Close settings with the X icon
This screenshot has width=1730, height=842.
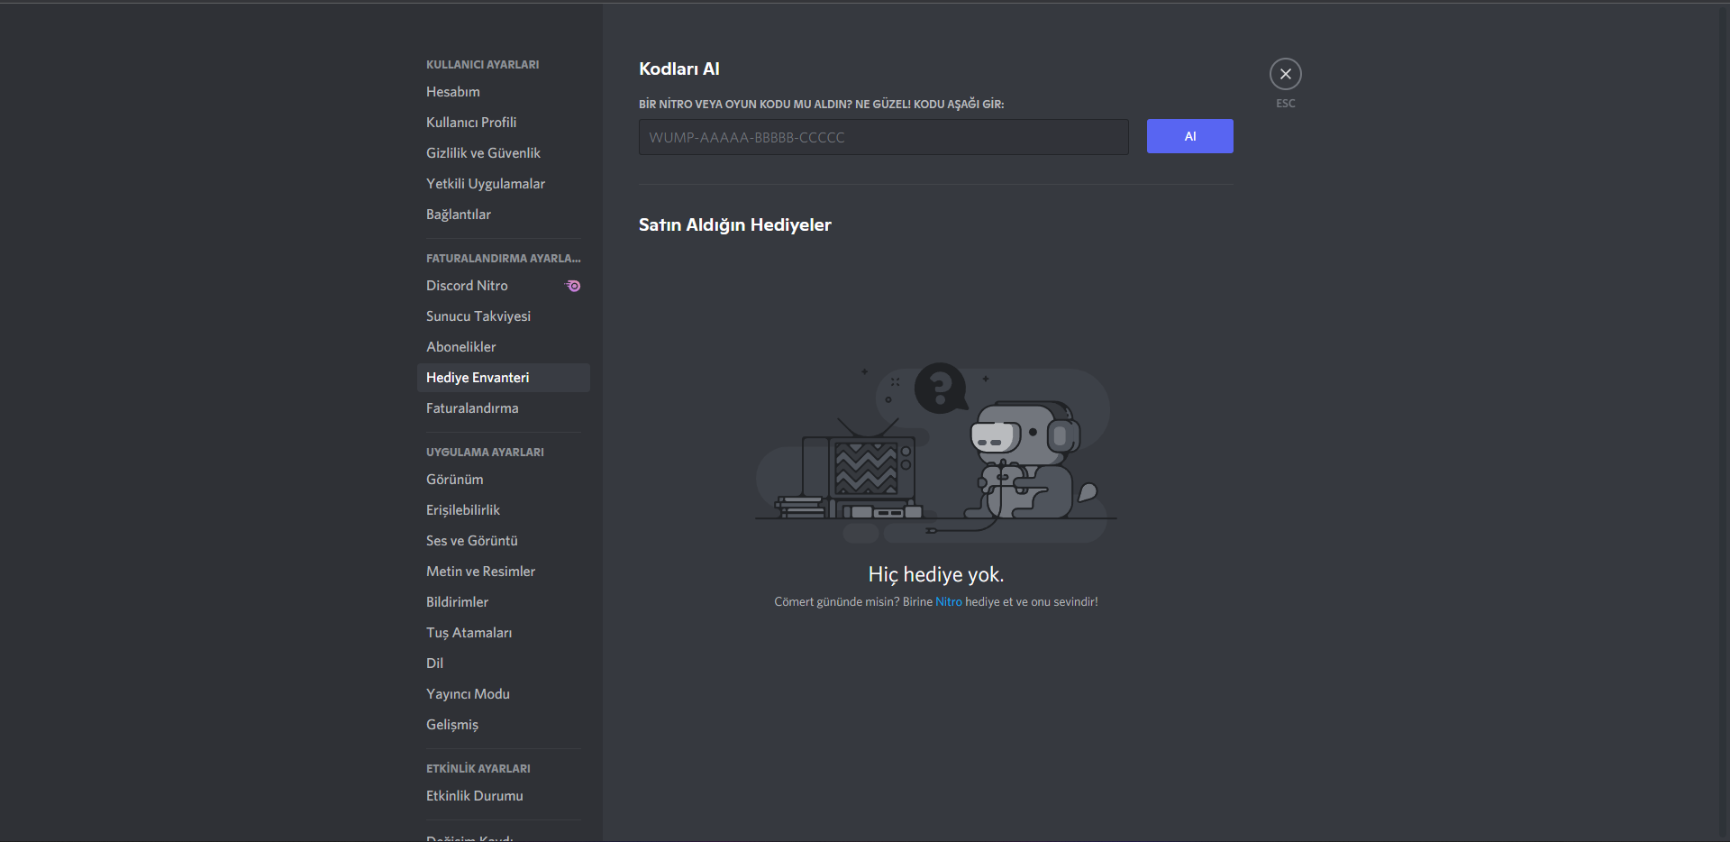pos(1286,74)
